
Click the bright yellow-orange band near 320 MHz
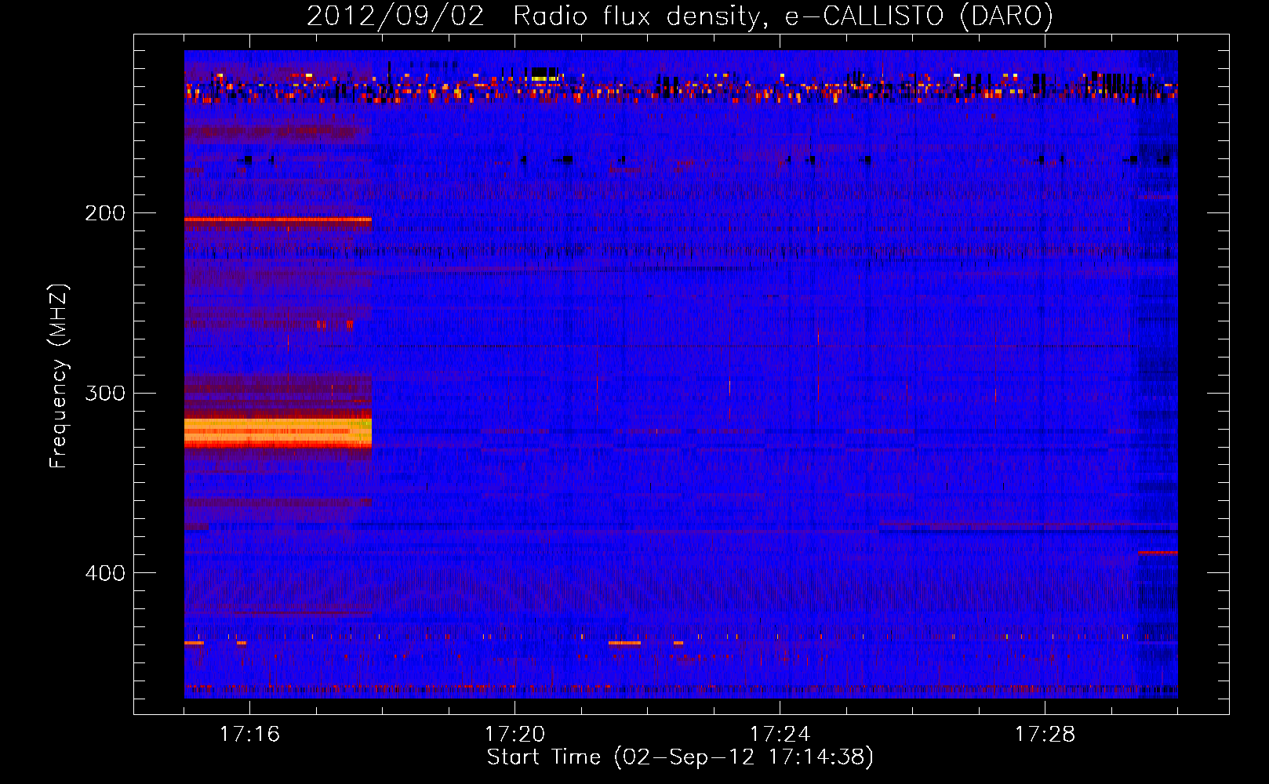(278, 433)
